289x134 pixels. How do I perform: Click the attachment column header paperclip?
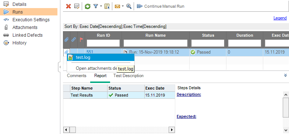(x=67, y=39)
